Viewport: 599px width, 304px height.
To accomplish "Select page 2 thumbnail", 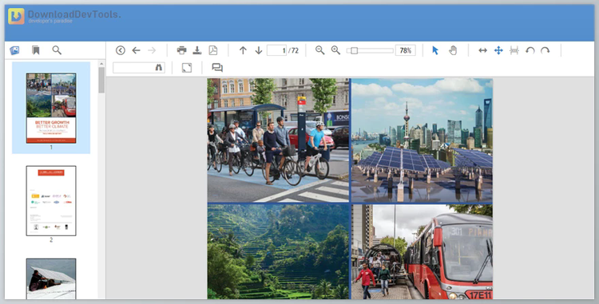I will [51, 200].
